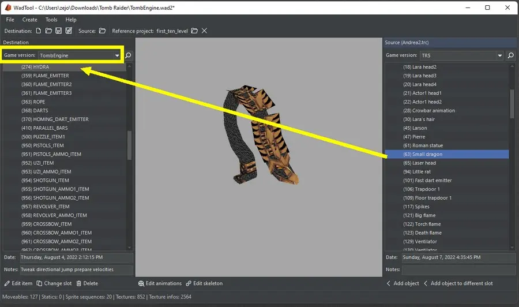Search destination objects with magnifier icon
Screen dimensions: 519x307
click(128, 55)
